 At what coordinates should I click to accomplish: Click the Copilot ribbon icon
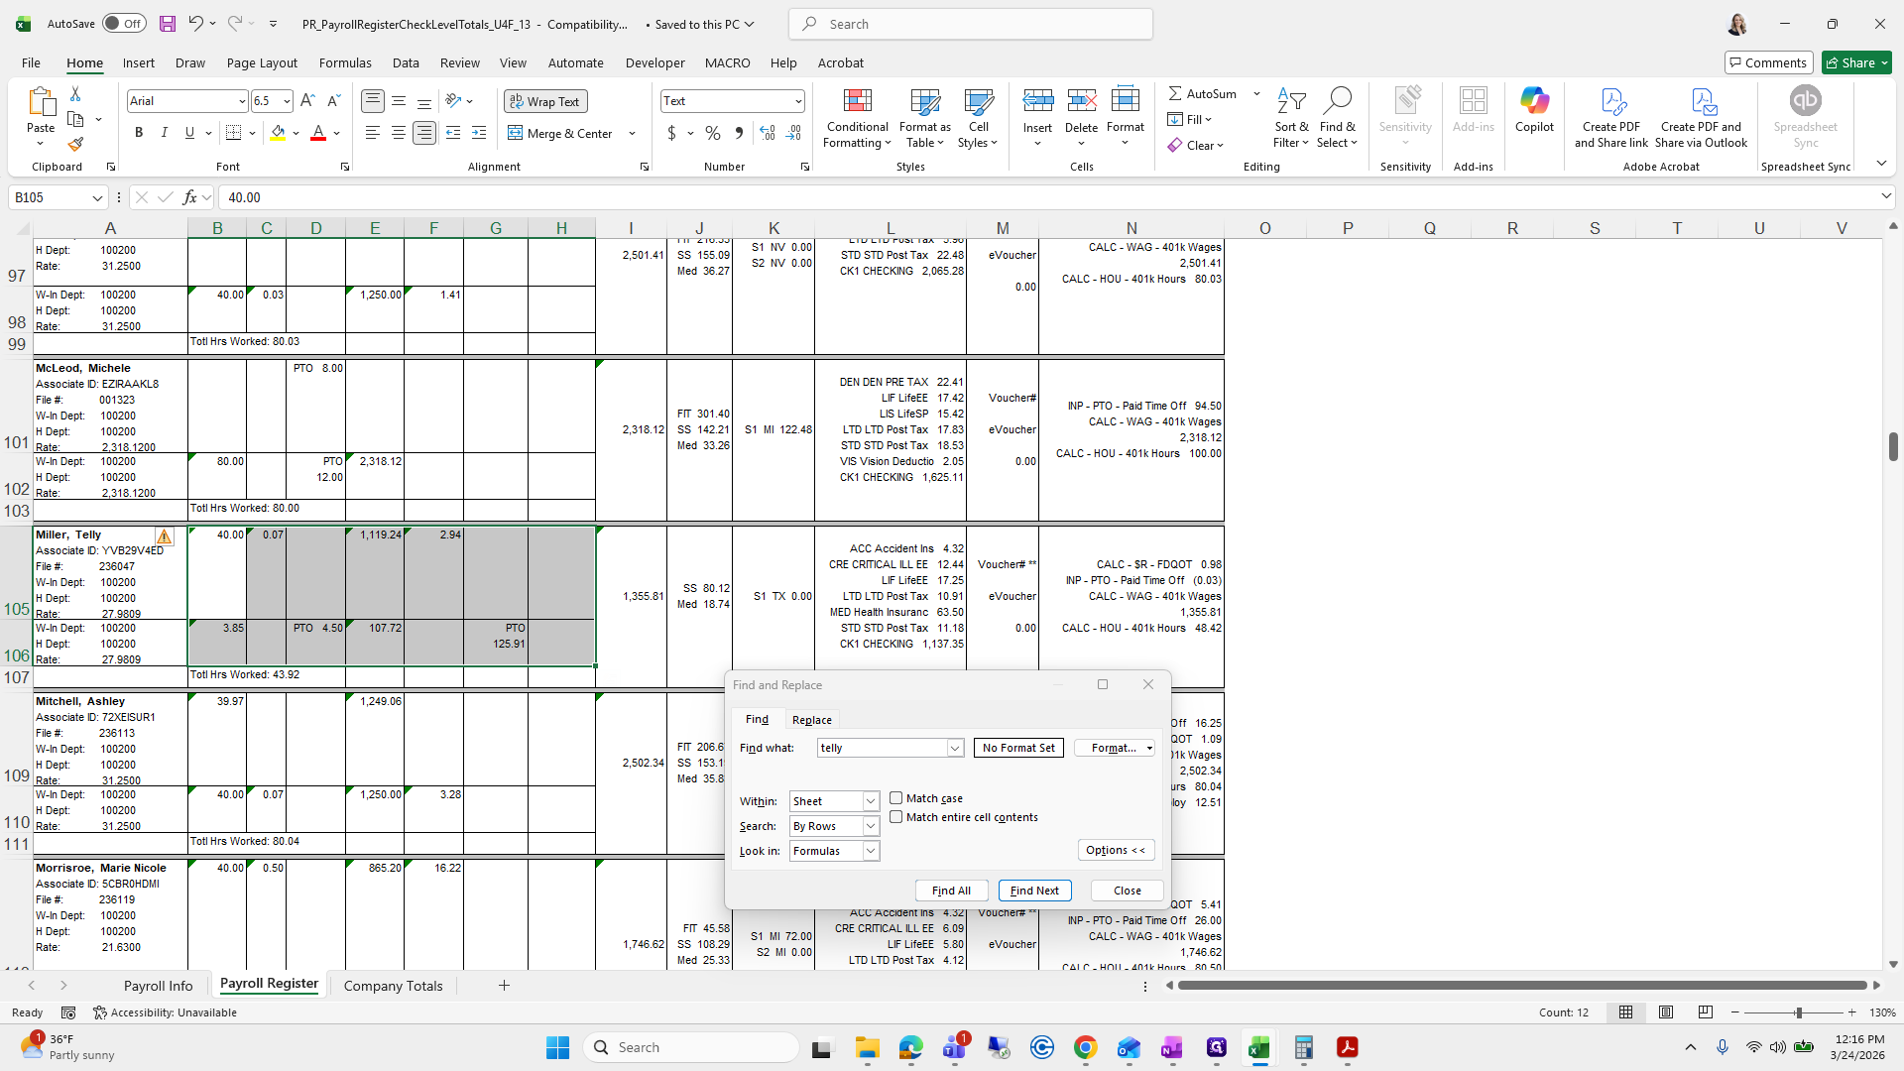click(x=1534, y=109)
